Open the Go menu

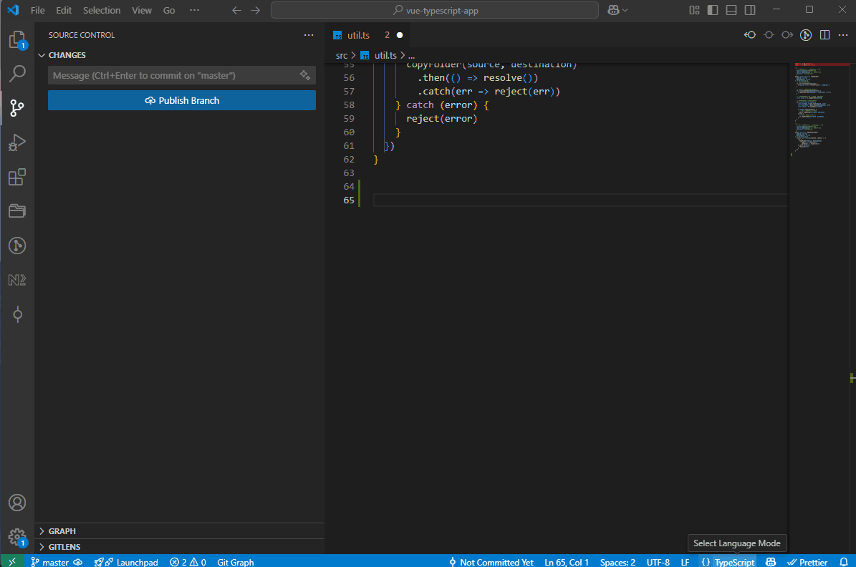[x=169, y=10]
